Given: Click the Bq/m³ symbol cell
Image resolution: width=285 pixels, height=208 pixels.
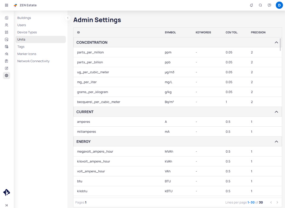Looking at the screenshot, I should (x=169, y=102).
